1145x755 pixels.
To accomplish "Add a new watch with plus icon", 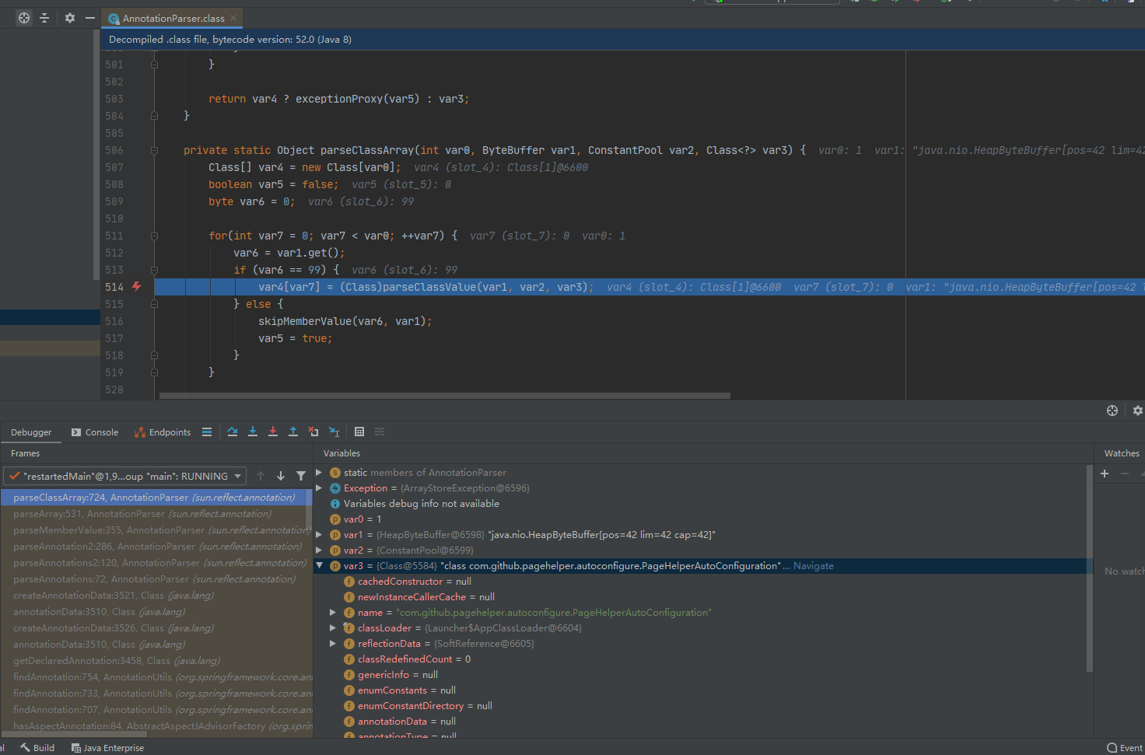I will (1105, 474).
